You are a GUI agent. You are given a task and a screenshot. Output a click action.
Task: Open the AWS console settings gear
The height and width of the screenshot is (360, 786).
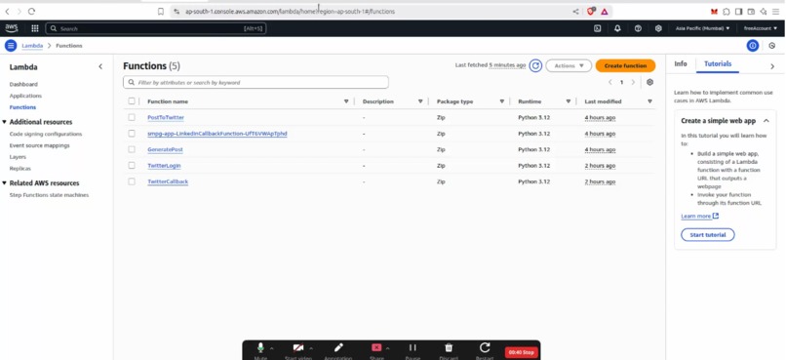658,28
